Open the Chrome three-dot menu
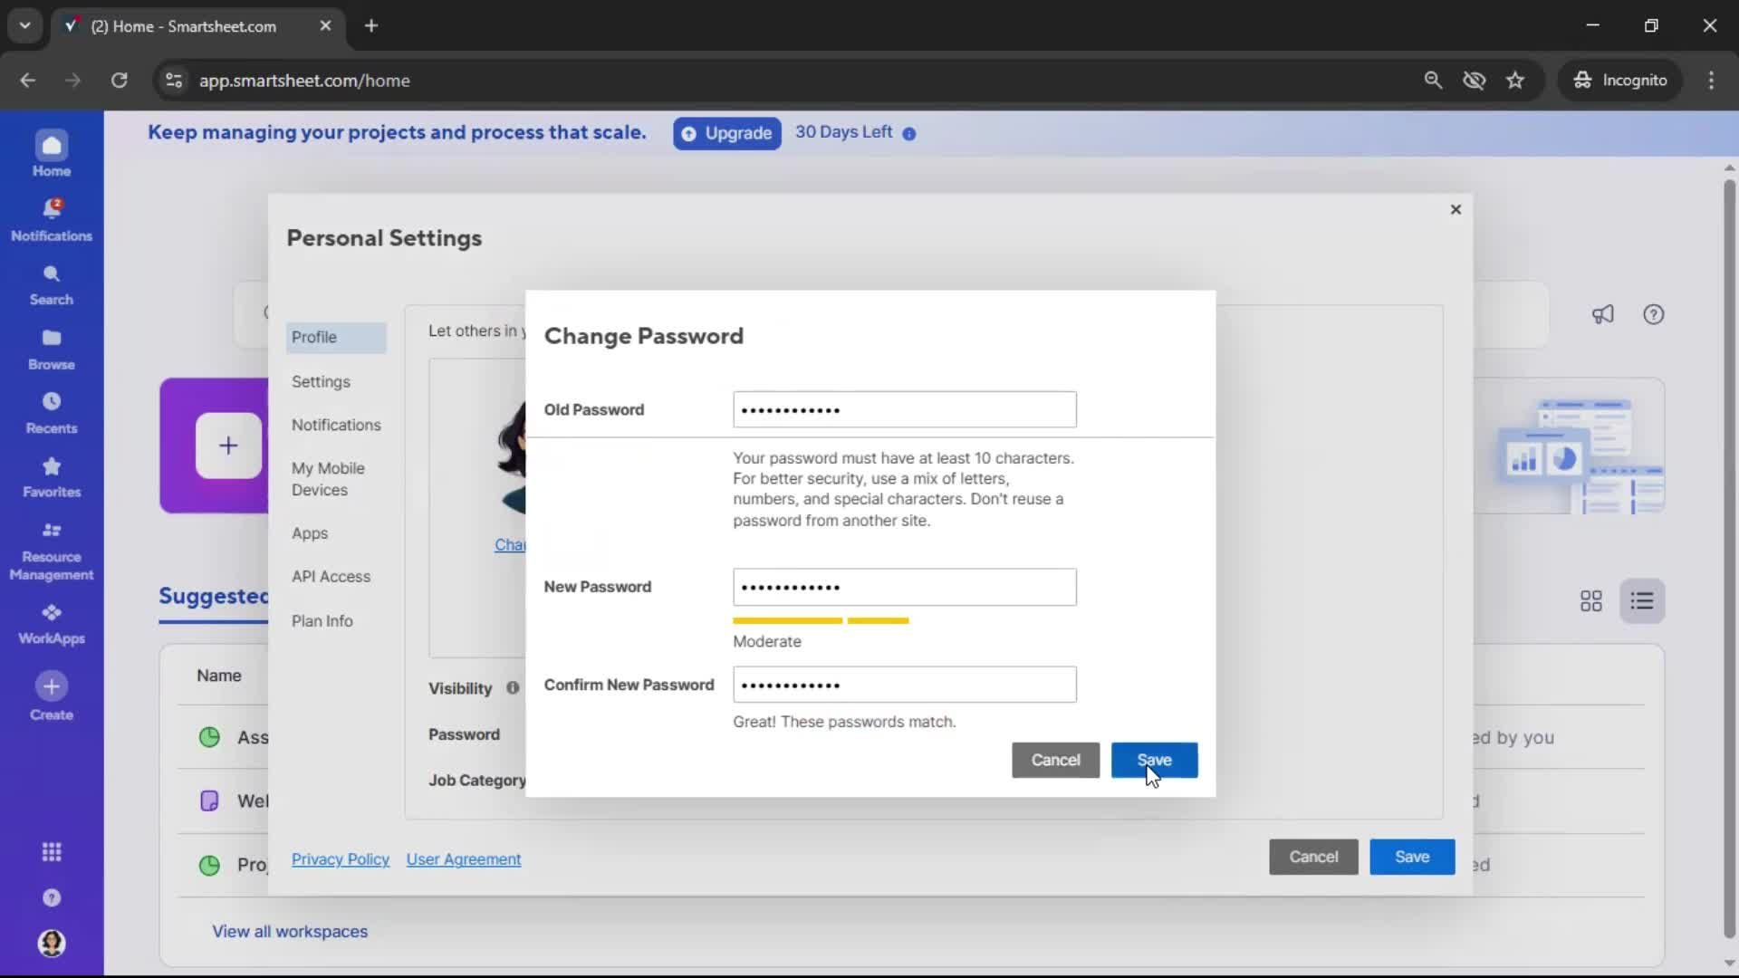Viewport: 1739px width, 978px height. [1712, 80]
